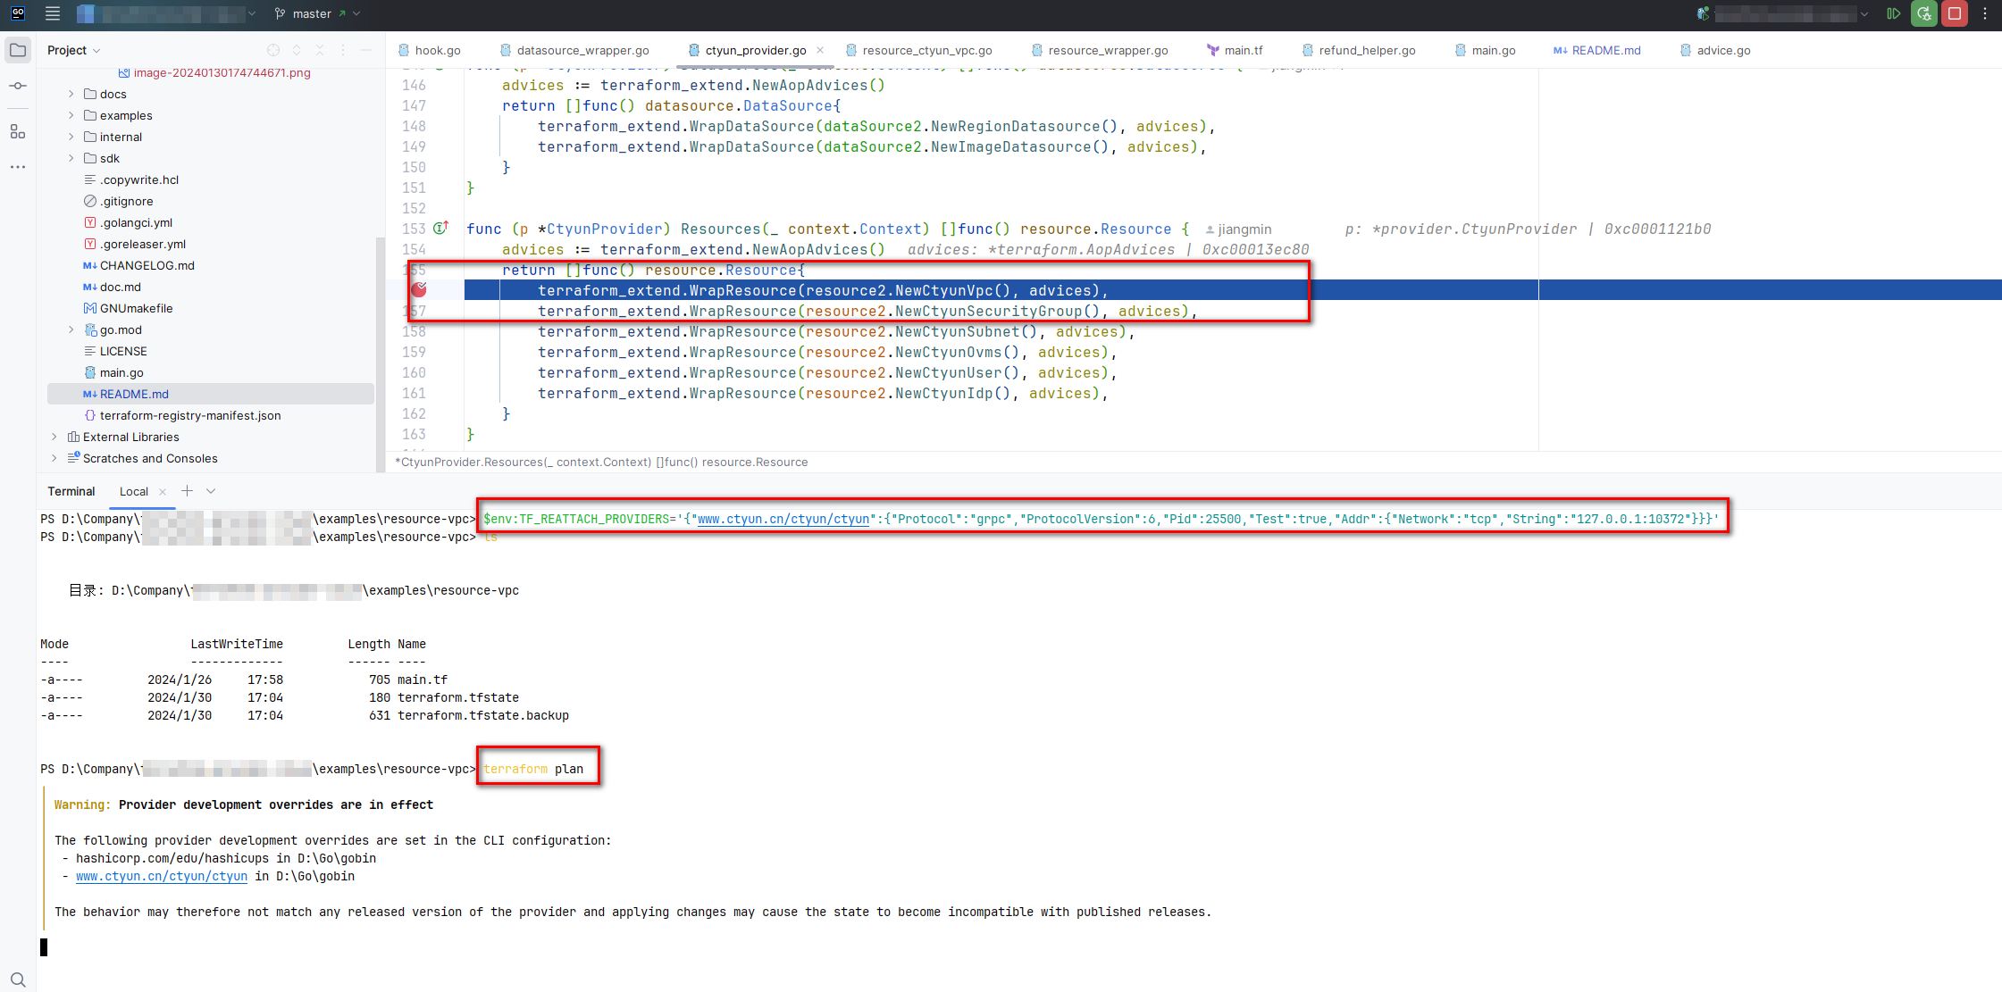Image resolution: width=2002 pixels, height=992 pixels.
Task: Open the main hamburger menu
Action: click(x=53, y=13)
